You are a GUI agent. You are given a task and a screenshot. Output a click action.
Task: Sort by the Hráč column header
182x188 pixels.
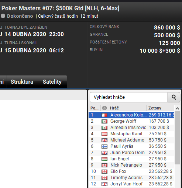127,108
